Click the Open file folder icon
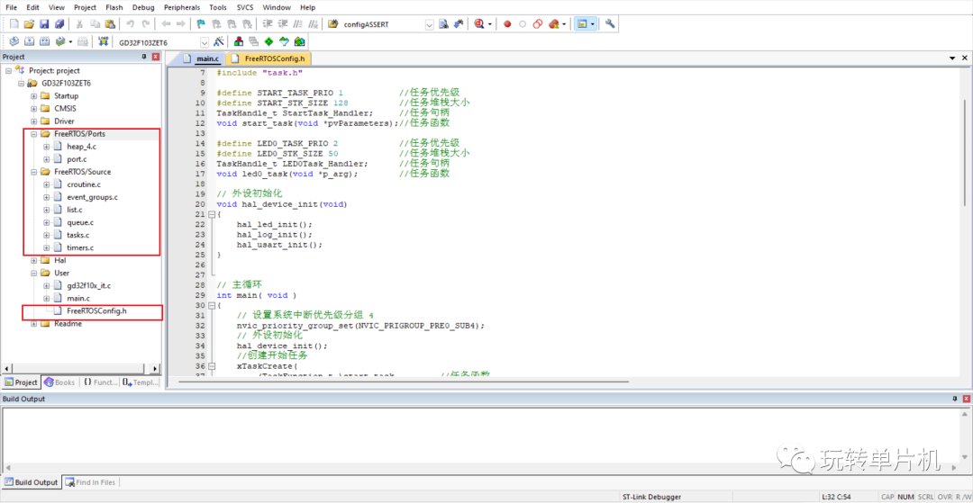The width and height of the screenshot is (973, 503). click(x=29, y=23)
